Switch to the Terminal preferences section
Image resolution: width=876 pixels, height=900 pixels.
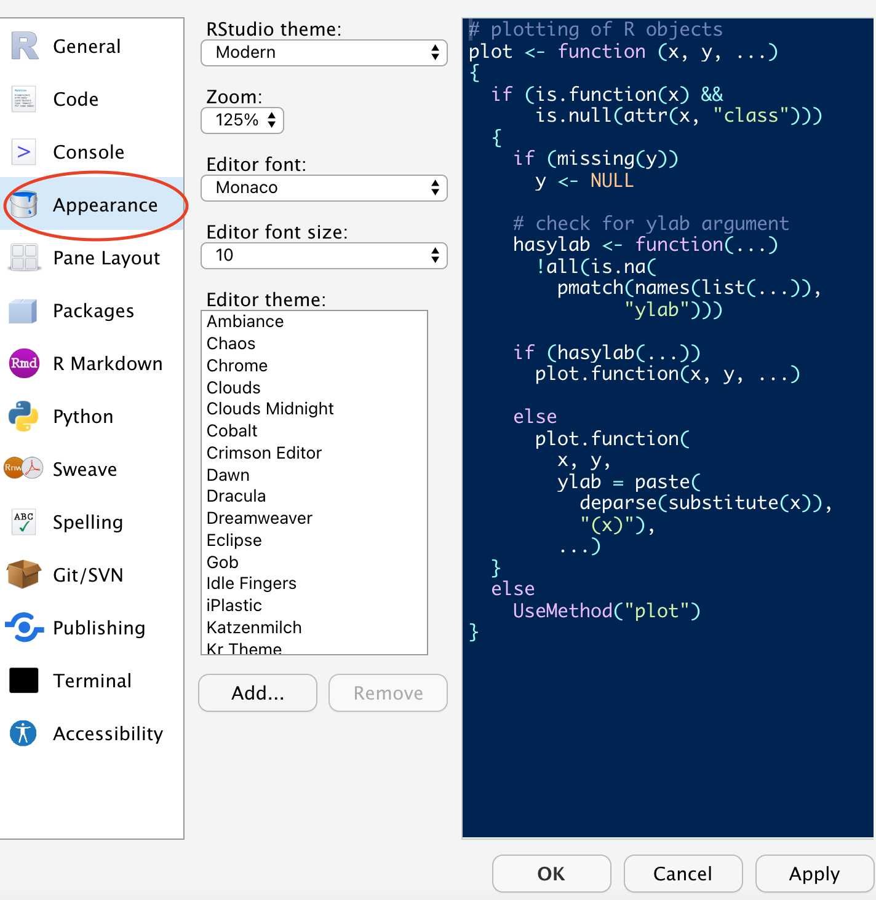pos(92,681)
